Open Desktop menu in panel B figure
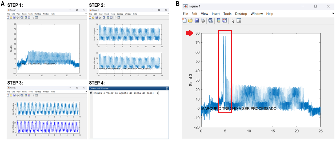This screenshot has height=141, width=336. click(241, 14)
